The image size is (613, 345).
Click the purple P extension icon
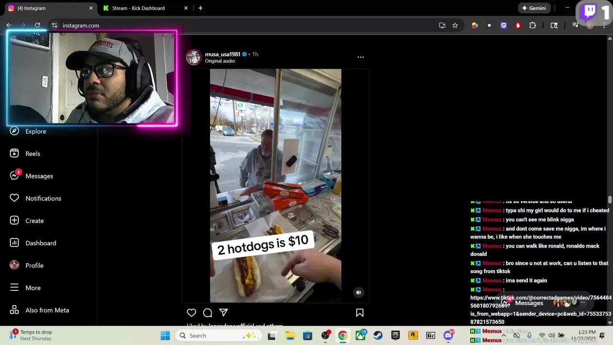503,25
